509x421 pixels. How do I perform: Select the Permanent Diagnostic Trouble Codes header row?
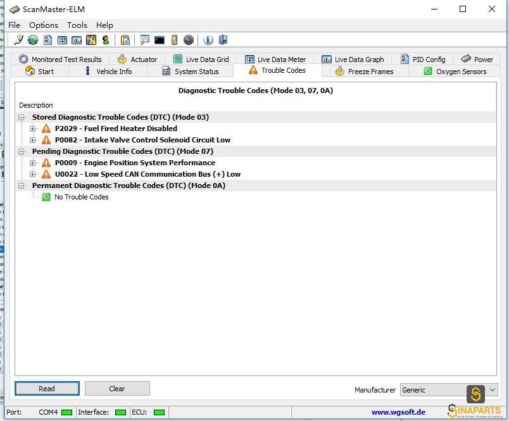[x=256, y=185]
